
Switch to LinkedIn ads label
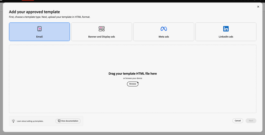[x=226, y=37]
